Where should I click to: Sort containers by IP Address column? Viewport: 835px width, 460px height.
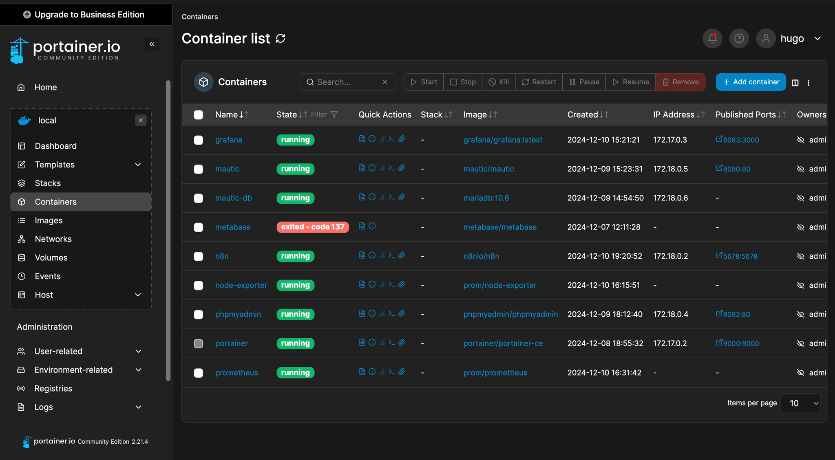click(x=679, y=114)
